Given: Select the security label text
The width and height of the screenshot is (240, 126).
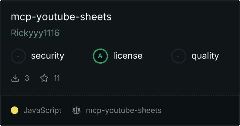Looking at the screenshot, I should pyautogui.click(x=48, y=56).
